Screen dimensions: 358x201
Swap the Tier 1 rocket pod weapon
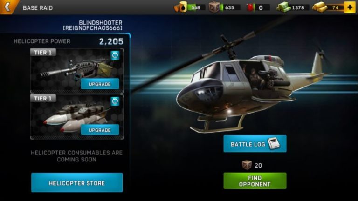point(115,101)
